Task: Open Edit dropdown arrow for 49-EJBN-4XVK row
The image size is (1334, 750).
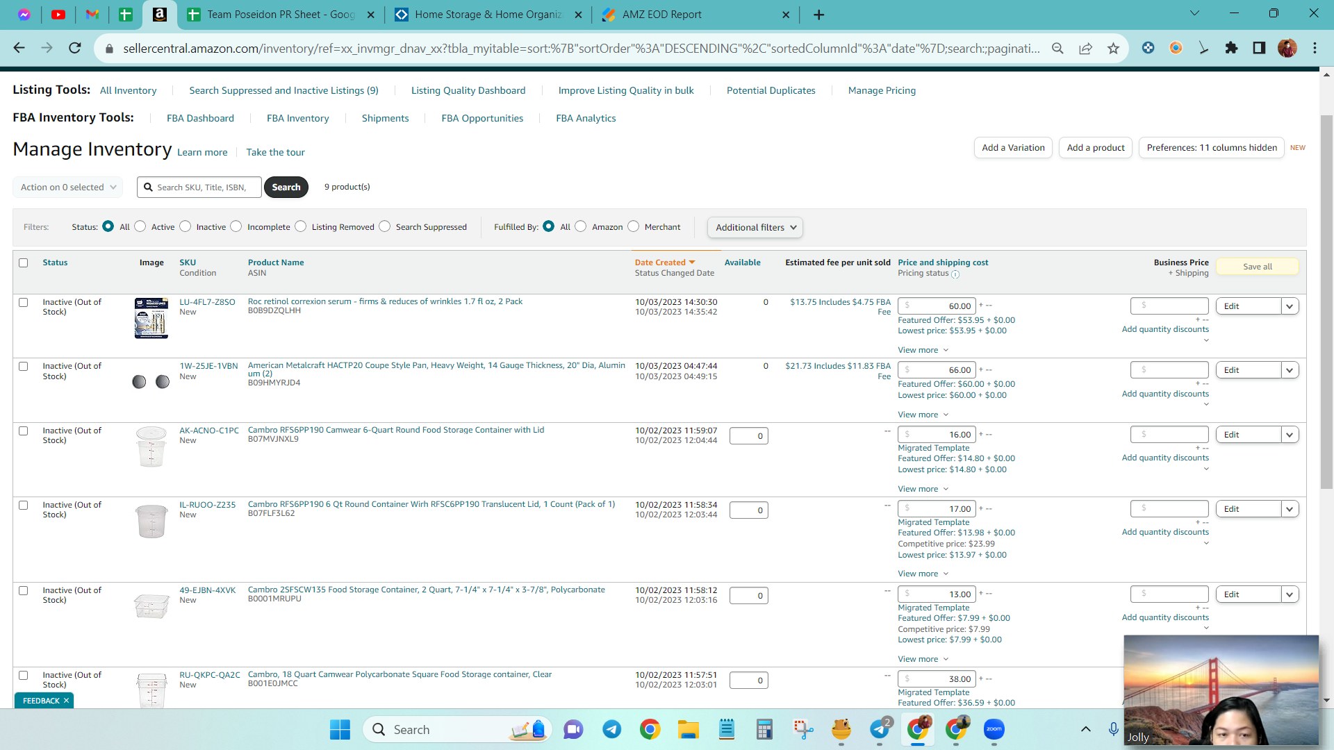Action: [x=1290, y=594]
